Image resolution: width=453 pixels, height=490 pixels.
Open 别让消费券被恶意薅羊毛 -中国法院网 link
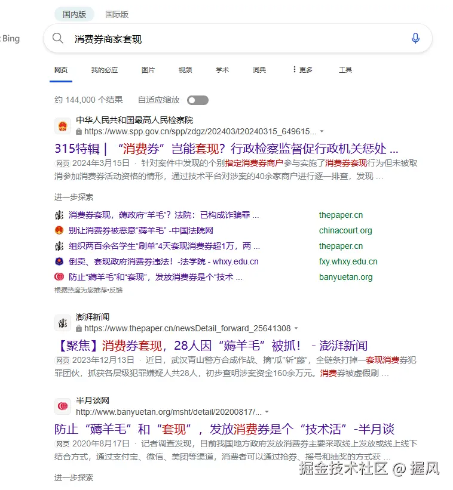(x=141, y=230)
